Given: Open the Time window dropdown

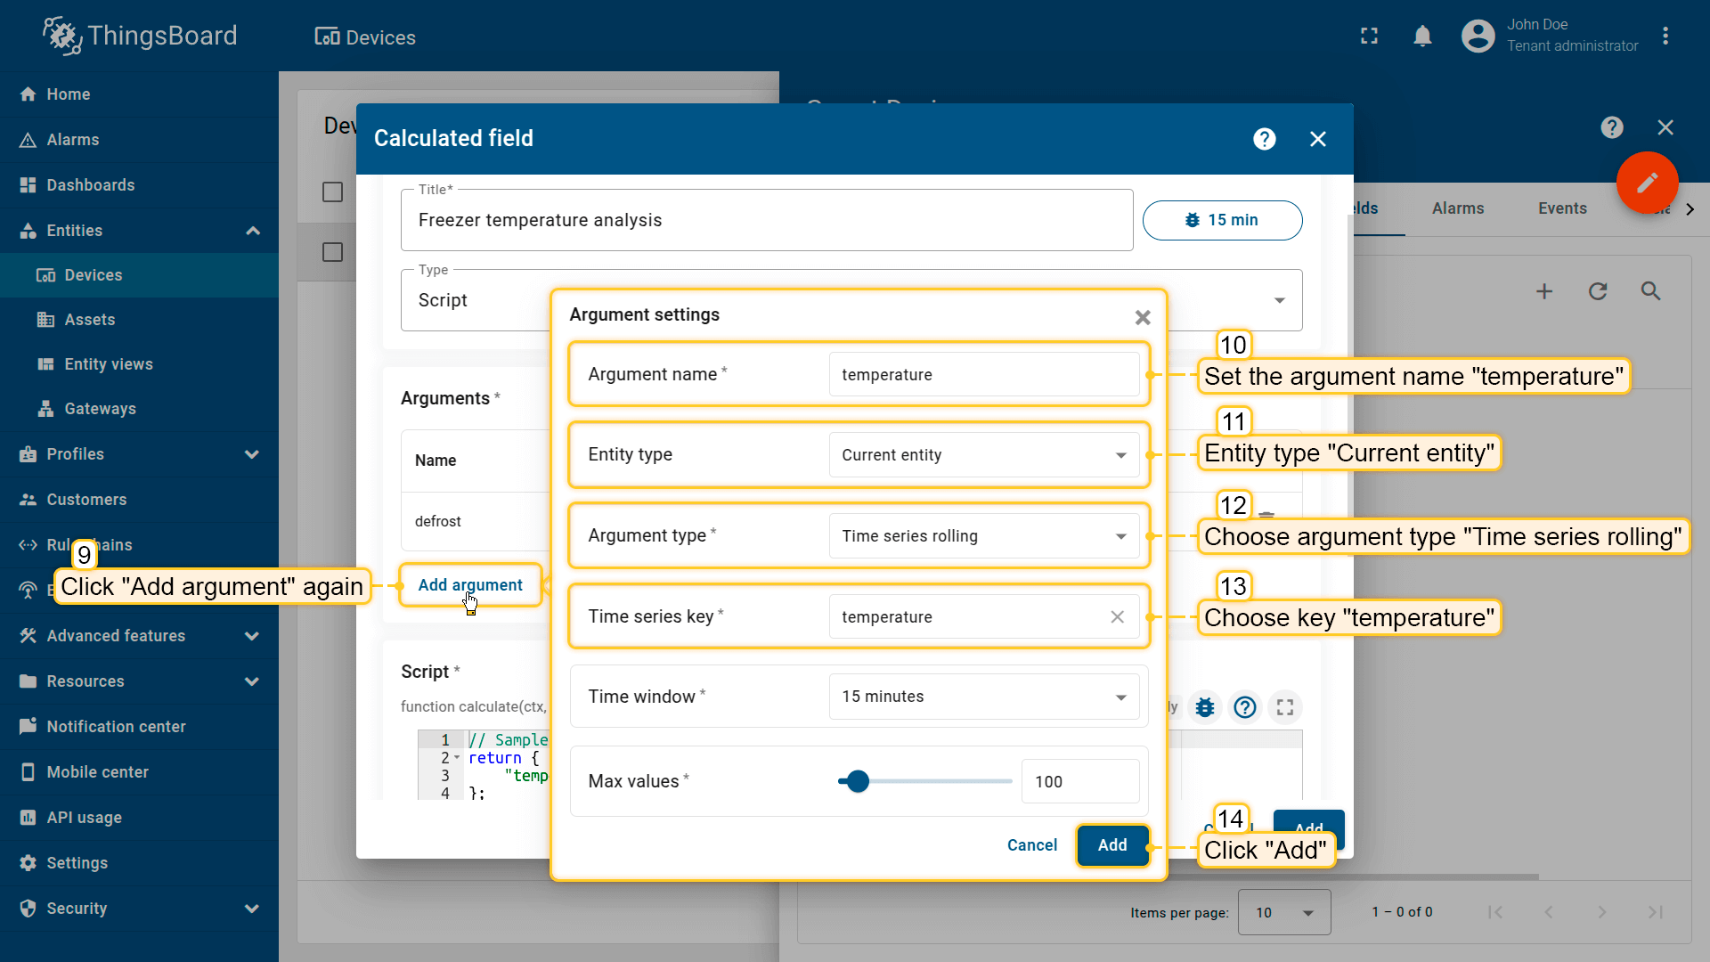Looking at the screenshot, I should (983, 697).
